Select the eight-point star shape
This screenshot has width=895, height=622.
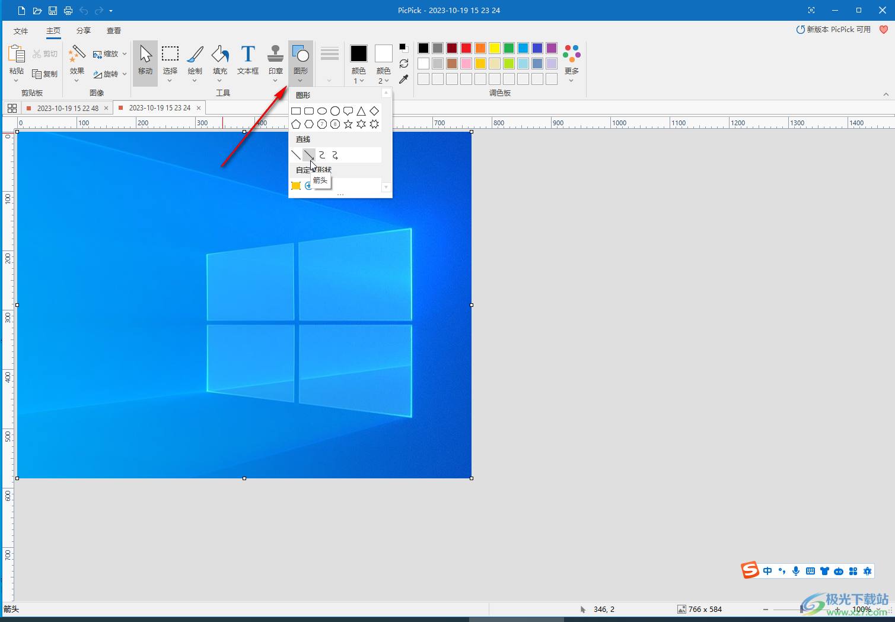374,124
